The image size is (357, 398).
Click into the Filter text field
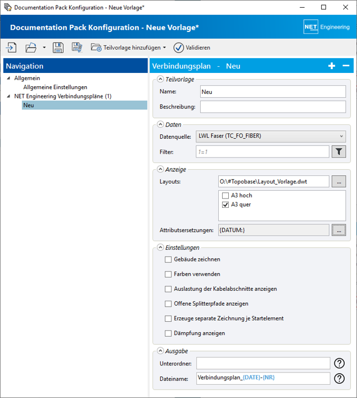click(262, 152)
